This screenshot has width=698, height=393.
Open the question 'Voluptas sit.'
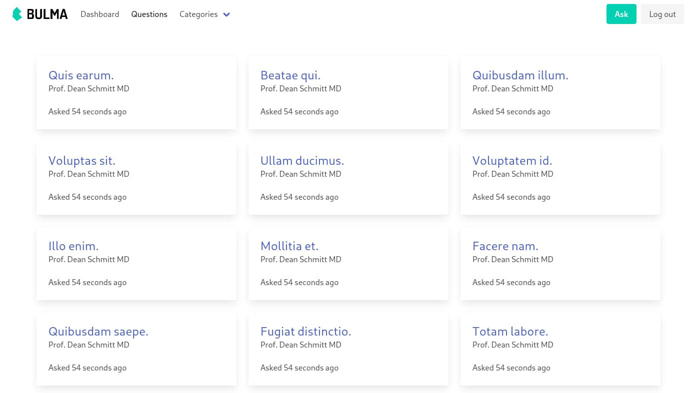[81, 160]
